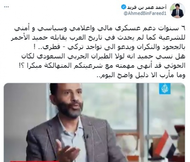This screenshot has height=162, width=190.
Task: Click the line mentioning حميد الأحمر
Action: click(x=98, y=38)
